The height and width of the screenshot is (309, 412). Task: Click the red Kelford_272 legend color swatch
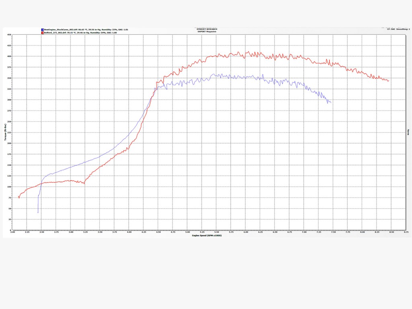click(x=42, y=32)
